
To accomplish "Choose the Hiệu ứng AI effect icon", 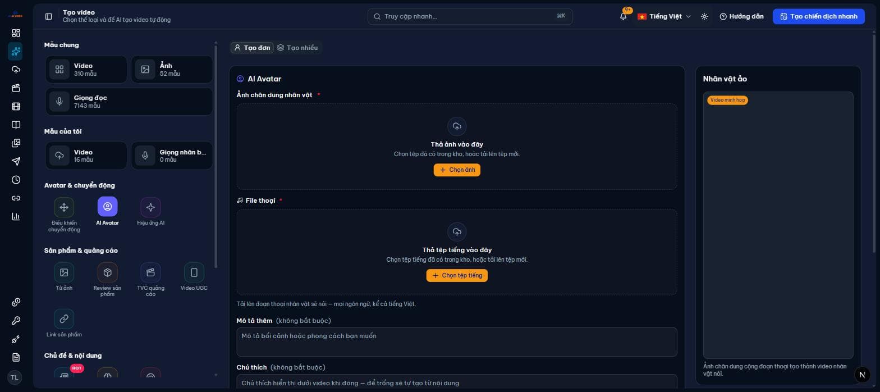I will click(x=150, y=207).
